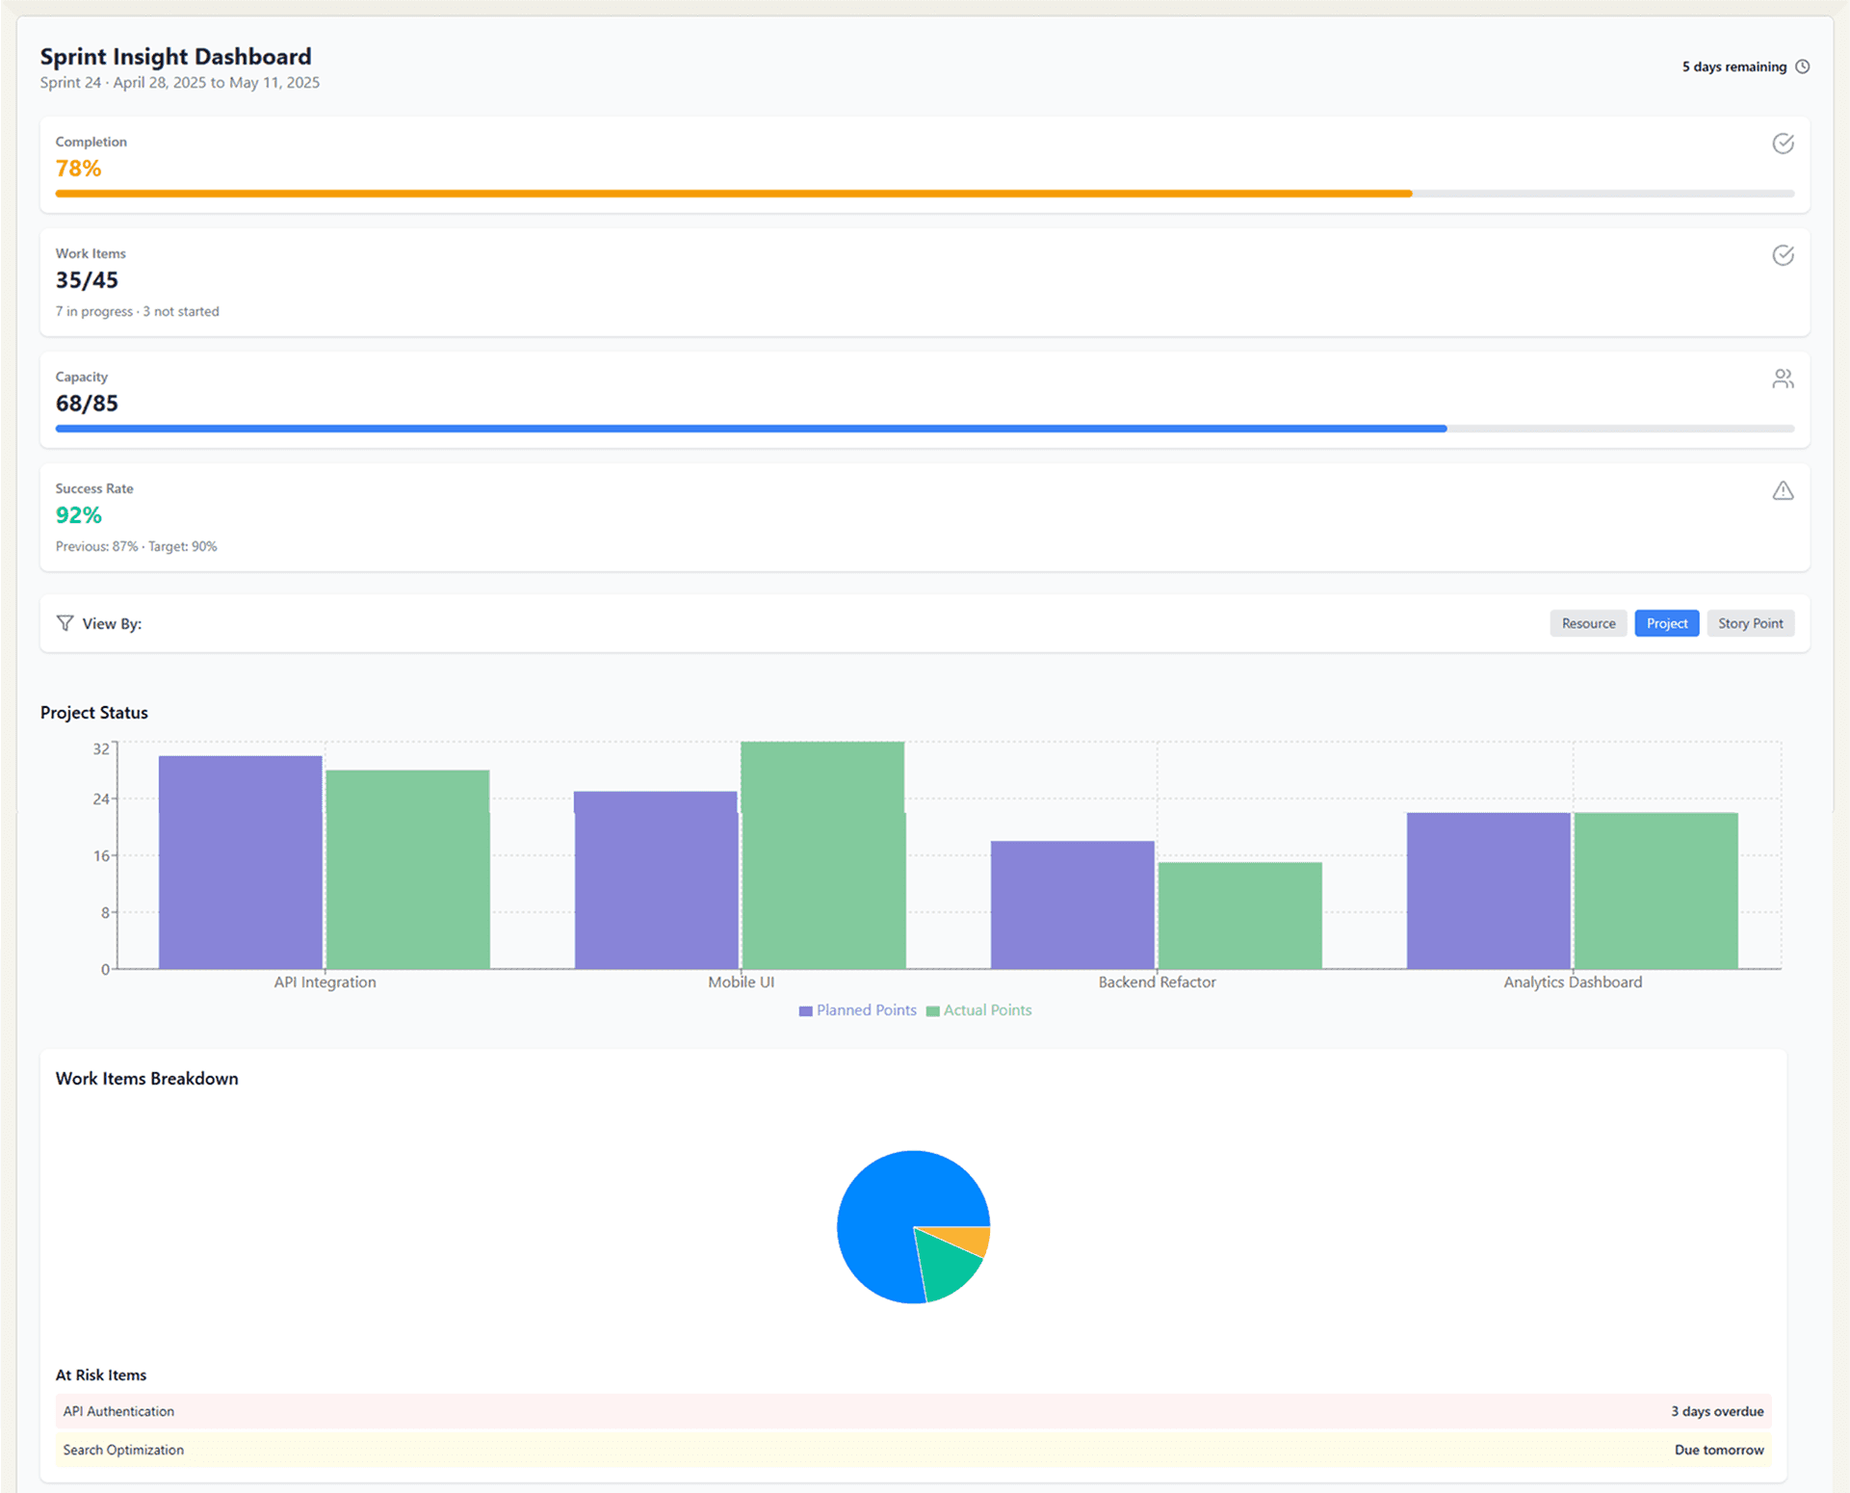Click the Actual Points legend square
This screenshot has width=1850, height=1493.
pos(932,1010)
